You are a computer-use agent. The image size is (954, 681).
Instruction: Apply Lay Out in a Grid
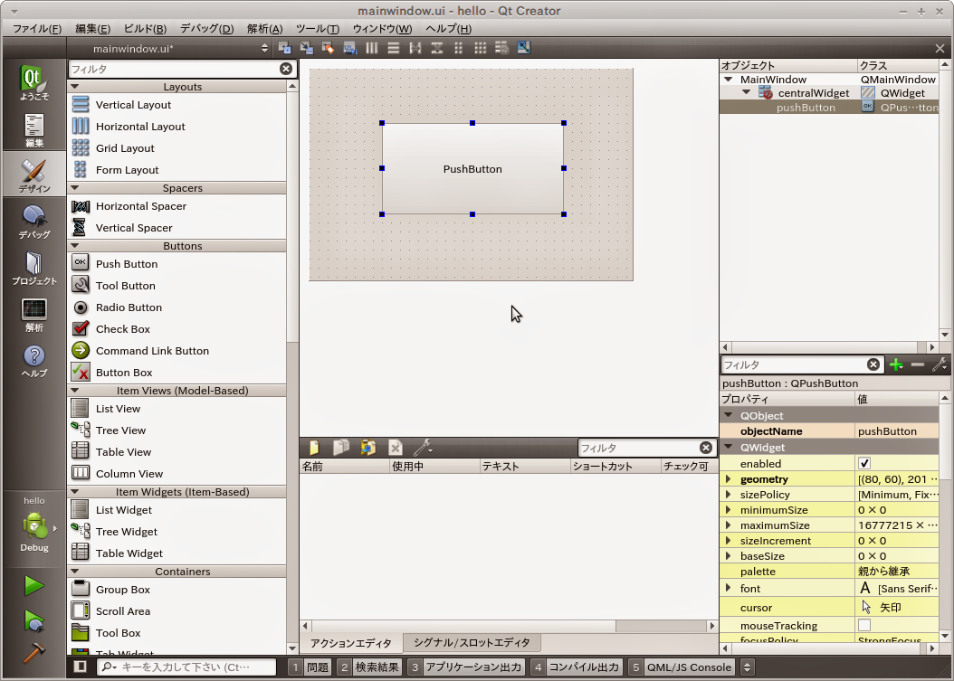point(481,48)
